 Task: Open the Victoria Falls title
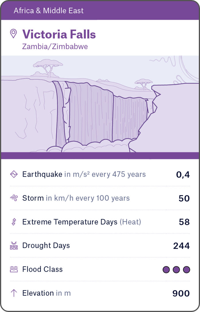coord(59,34)
